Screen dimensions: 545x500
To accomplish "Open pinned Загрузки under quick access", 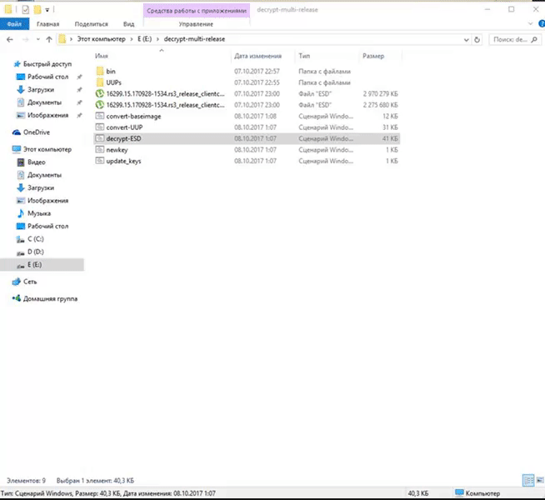I will 41,90.
